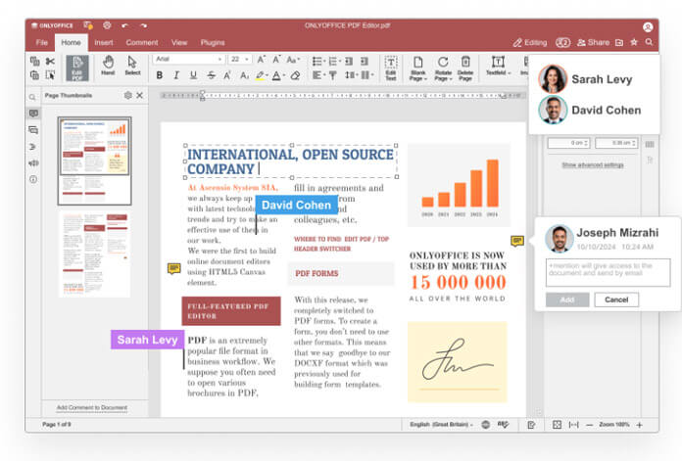Screen dimensions: 682x461
Task: Open the File tab
Action: 42,43
